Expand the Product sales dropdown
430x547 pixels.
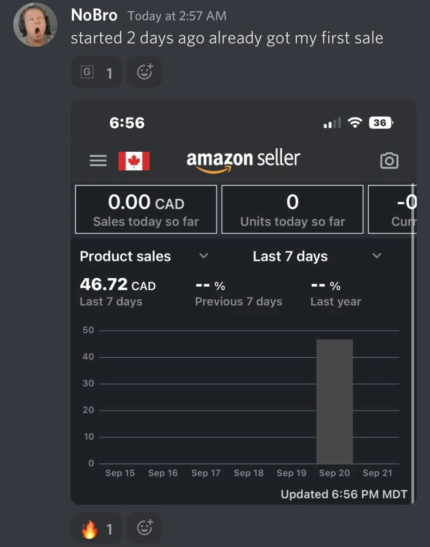pos(204,256)
